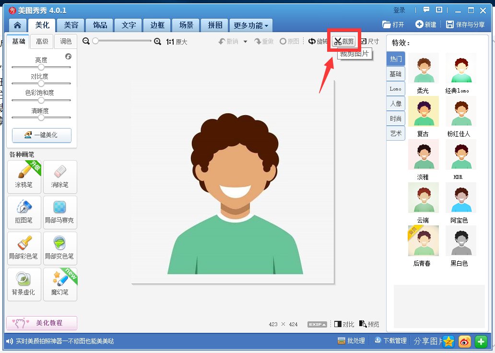Select the 涂鸦笔 doodle brush tool
495x353 pixels.
(x=24, y=177)
